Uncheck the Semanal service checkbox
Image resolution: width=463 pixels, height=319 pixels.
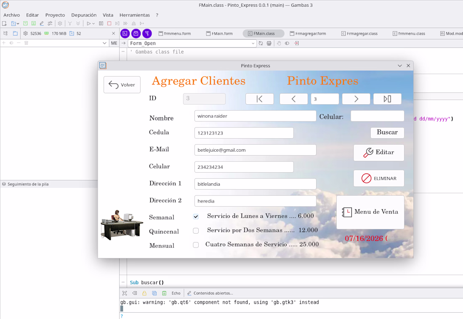tap(196, 216)
